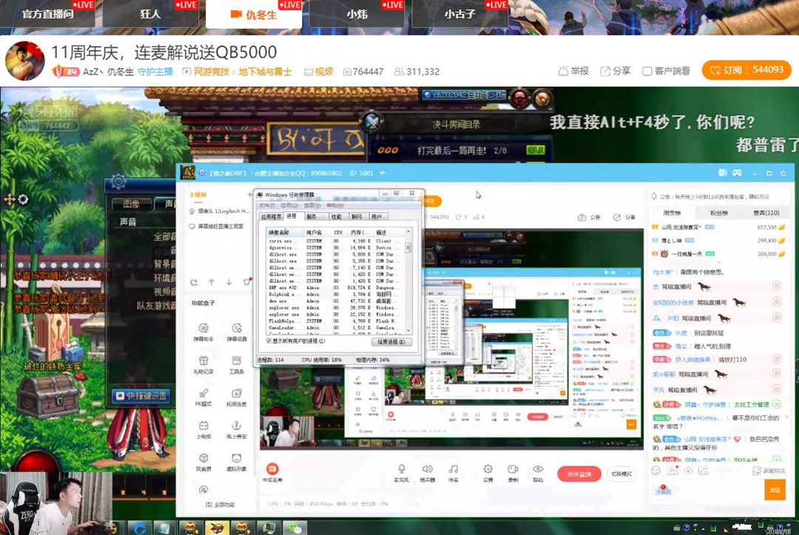Open WeChat from the Windows taskbar
The image size is (799, 535).
[295, 528]
